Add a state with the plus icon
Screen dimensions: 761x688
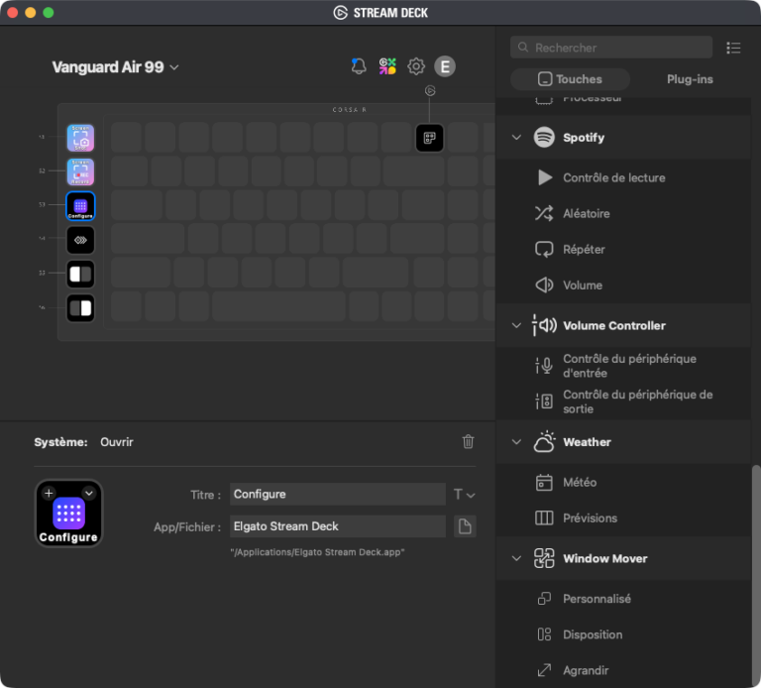coord(49,494)
